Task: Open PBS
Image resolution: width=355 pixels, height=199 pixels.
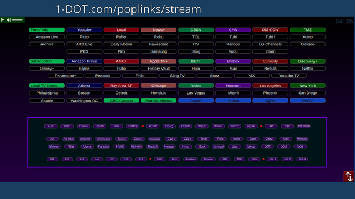Action: click(84, 51)
